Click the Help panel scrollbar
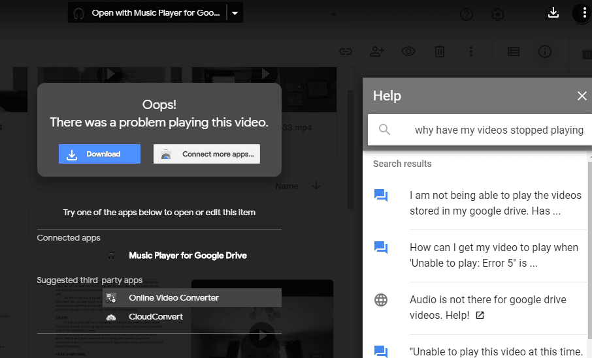 pos(590,250)
